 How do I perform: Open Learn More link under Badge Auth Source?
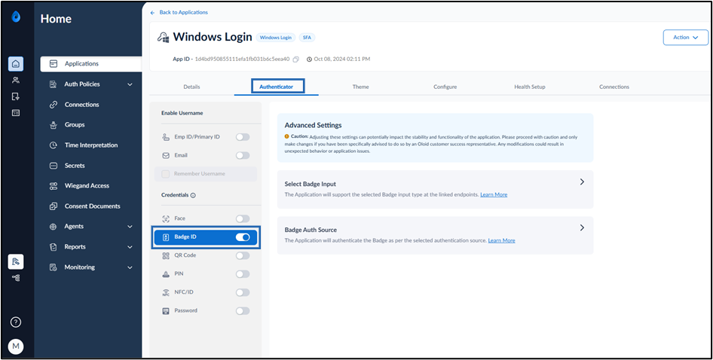(x=501, y=240)
